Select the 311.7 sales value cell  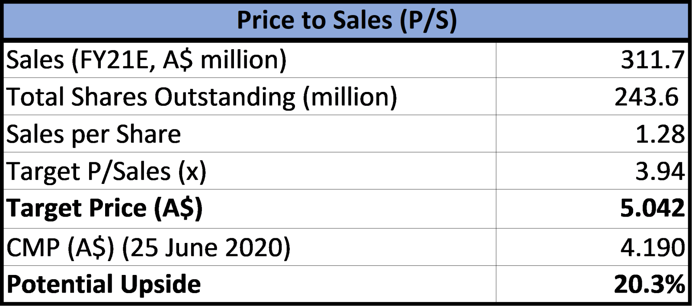592,60
